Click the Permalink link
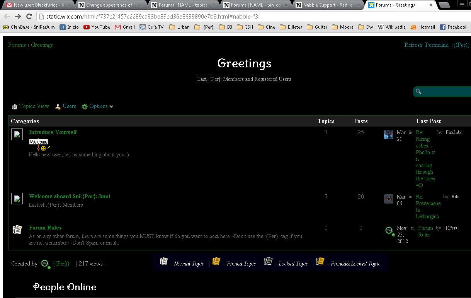471x298 pixels. [437, 45]
